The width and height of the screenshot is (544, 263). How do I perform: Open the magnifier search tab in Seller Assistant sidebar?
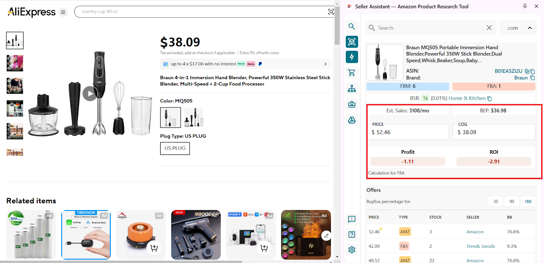352,26
